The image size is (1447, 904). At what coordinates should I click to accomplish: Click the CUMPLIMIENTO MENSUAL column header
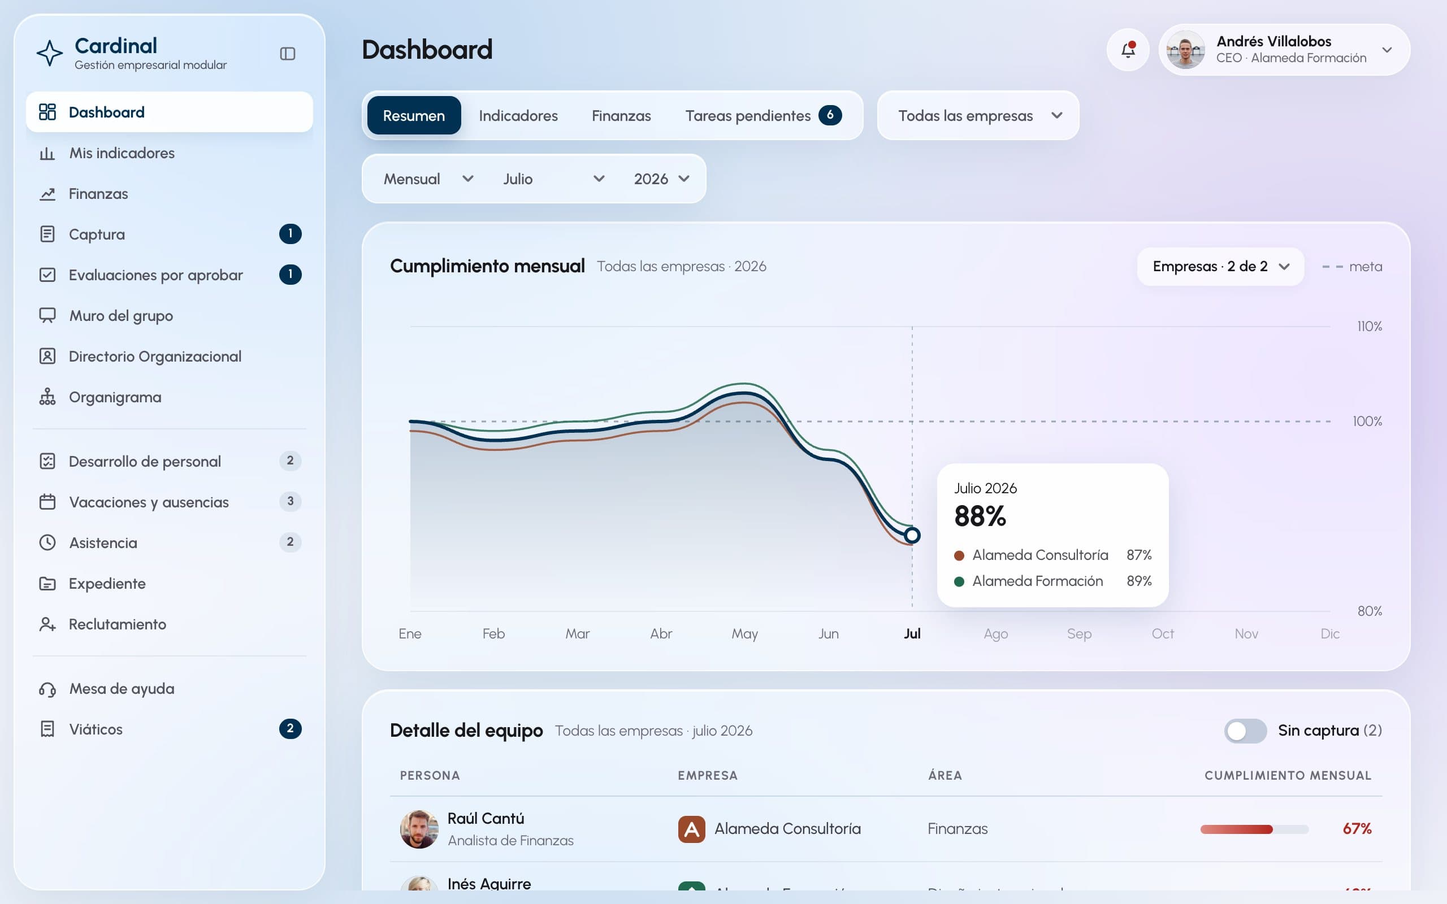[1288, 775]
